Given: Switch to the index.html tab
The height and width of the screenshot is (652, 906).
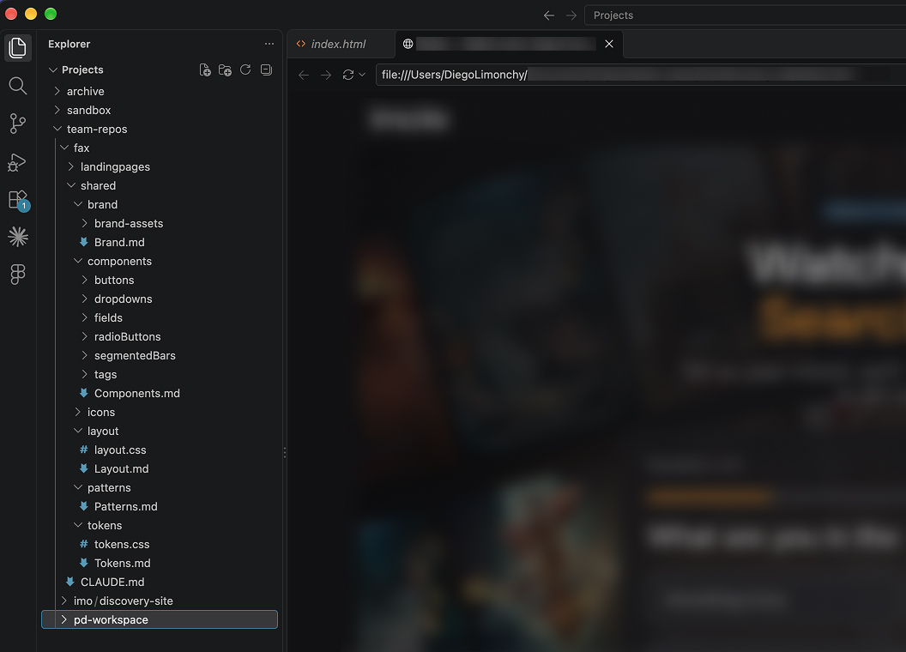Looking at the screenshot, I should tap(341, 44).
